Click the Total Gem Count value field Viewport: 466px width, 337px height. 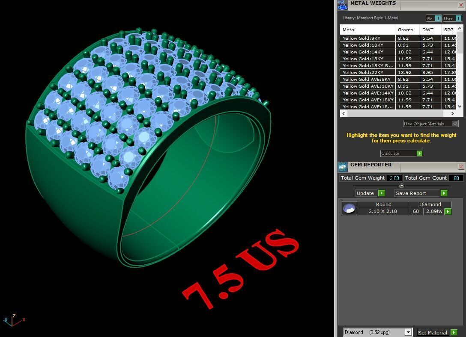pyautogui.click(x=456, y=178)
